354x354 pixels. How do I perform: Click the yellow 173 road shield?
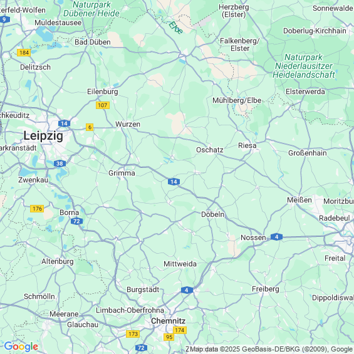[133, 334]
